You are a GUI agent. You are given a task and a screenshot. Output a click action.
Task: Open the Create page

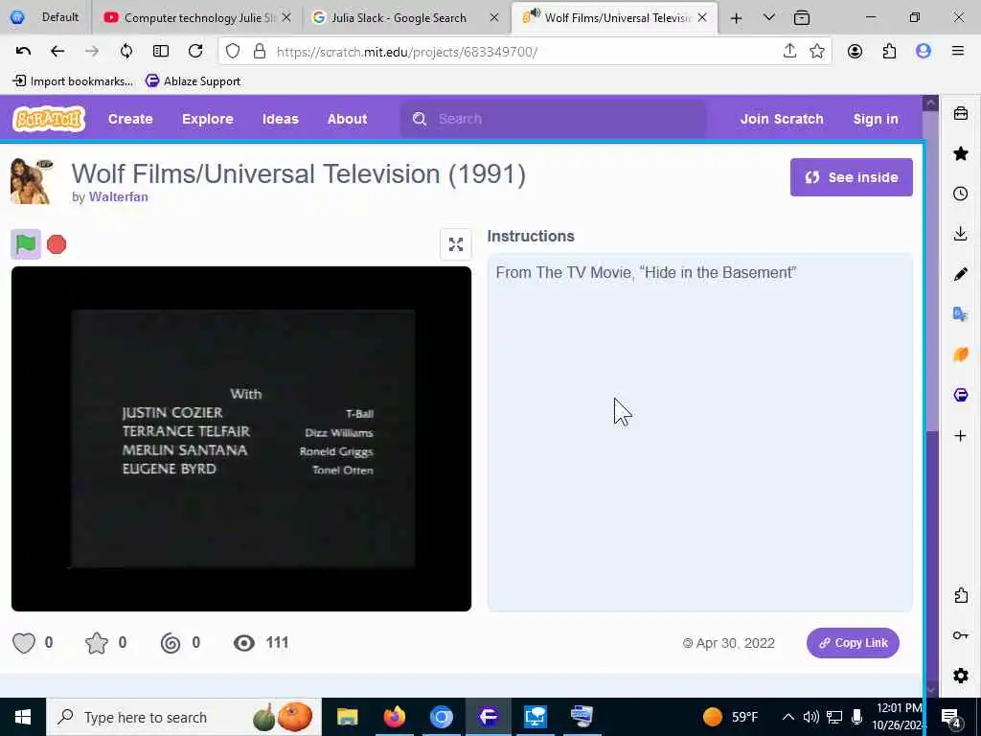coord(130,119)
